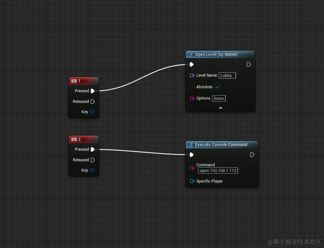This screenshot has height=248, width=324.
Task: Uncheck the Absolute checkbox
Action: pos(217,87)
